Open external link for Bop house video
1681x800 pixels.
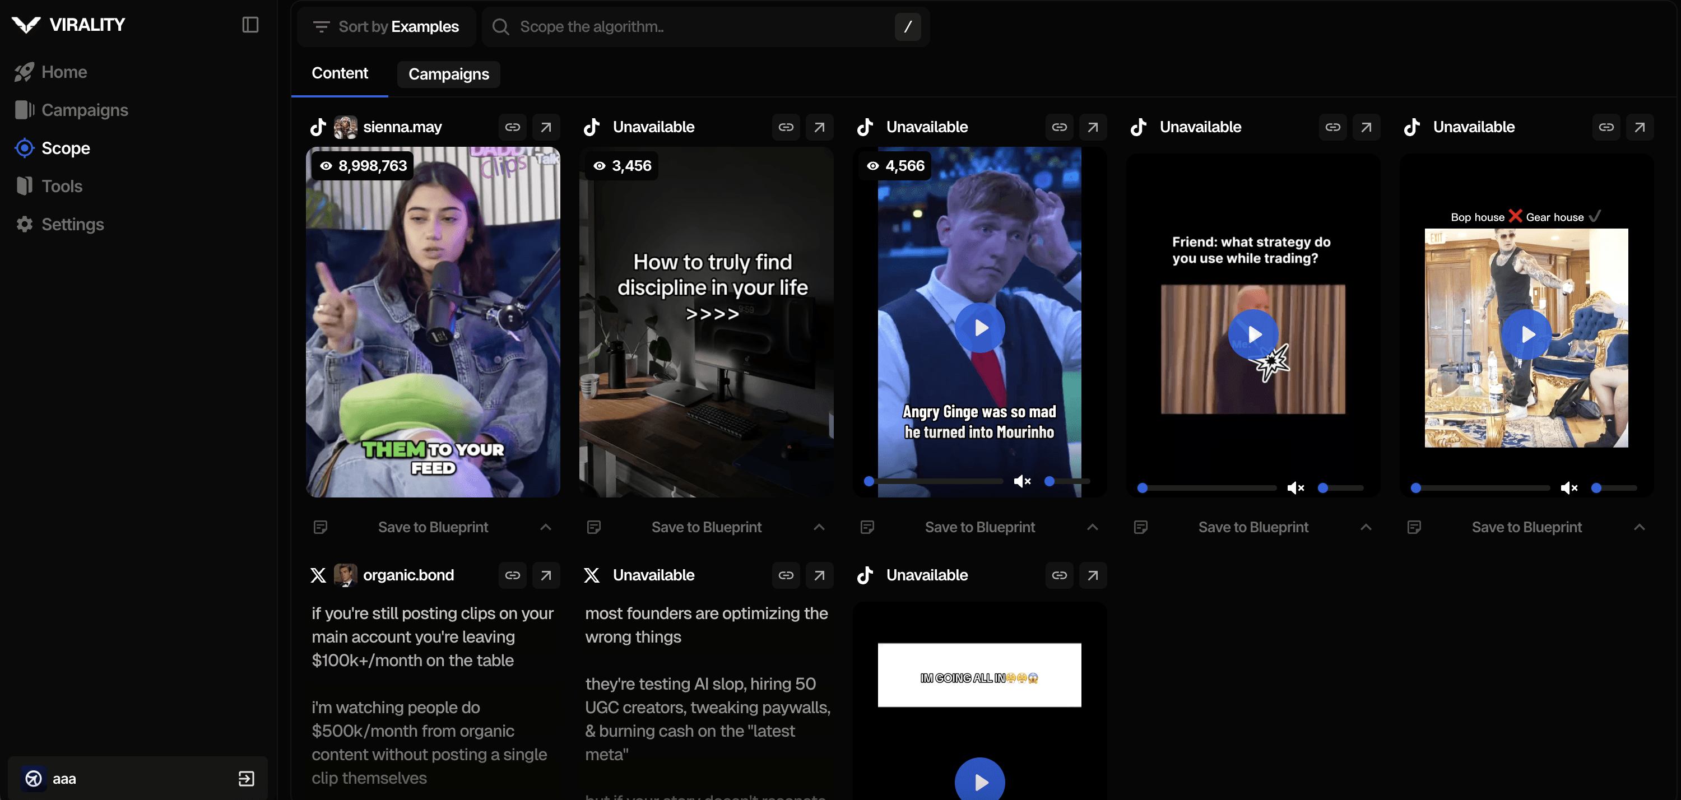coord(1639,127)
